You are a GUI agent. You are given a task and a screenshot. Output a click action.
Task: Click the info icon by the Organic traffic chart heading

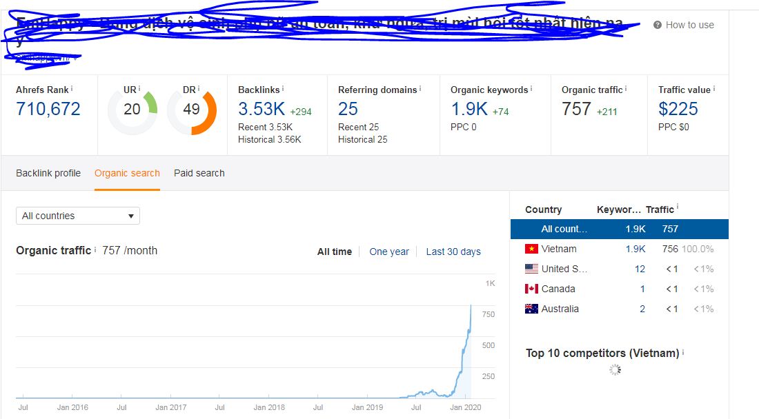[95, 249]
